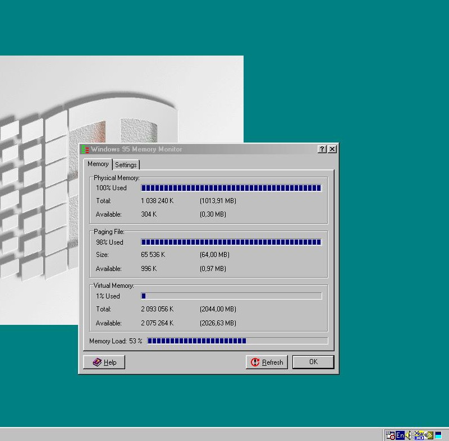
Task: Click the Physical Memory total value 1 038 240 K
Action: pos(157,201)
